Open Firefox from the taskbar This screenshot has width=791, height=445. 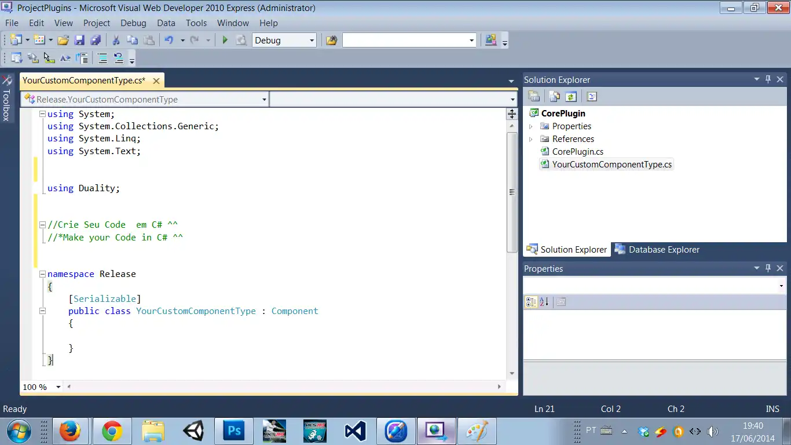tap(70, 431)
